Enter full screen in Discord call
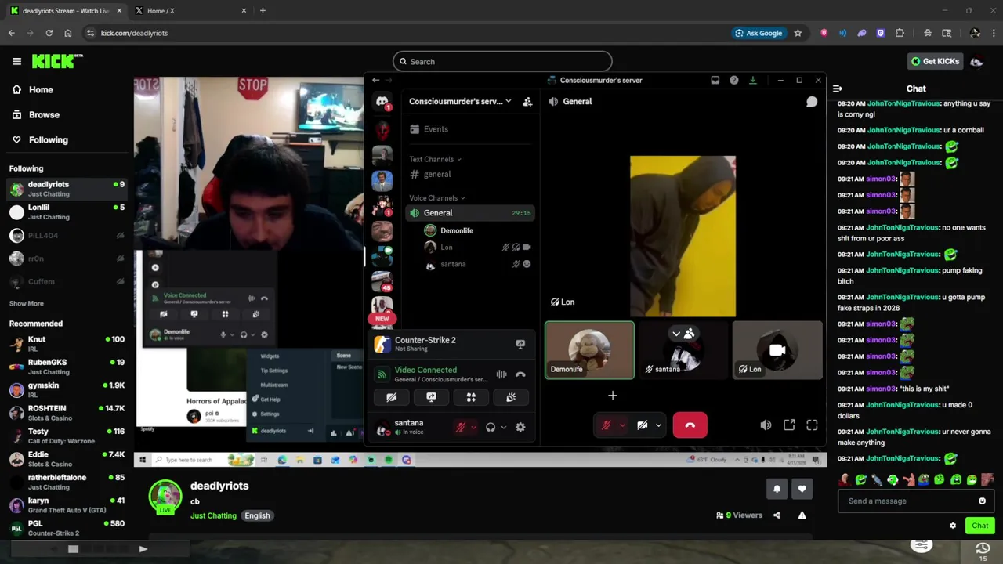 (812, 425)
